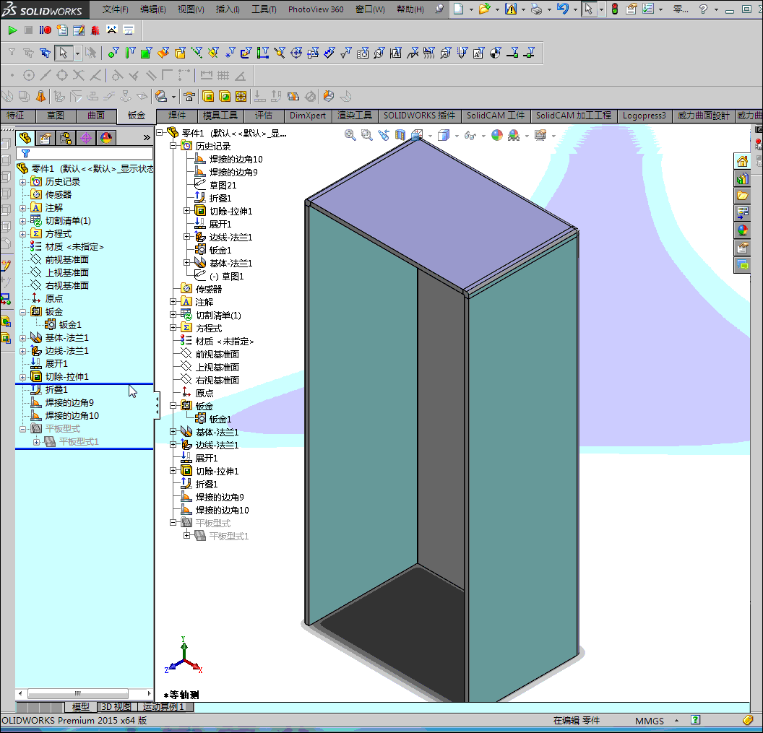
Task: Select 焊接的边角10 under 历史记录 in flyout tree
Action: [x=236, y=160]
